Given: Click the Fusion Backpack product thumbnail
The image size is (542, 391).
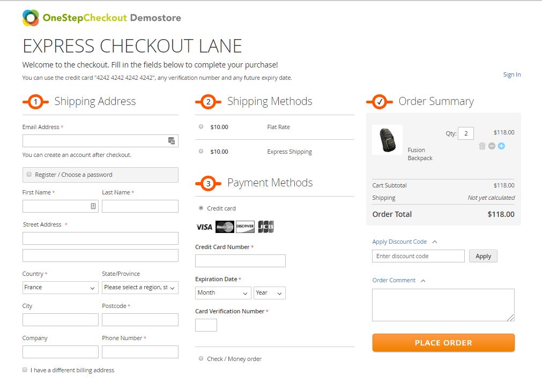Looking at the screenshot, I should (387, 140).
